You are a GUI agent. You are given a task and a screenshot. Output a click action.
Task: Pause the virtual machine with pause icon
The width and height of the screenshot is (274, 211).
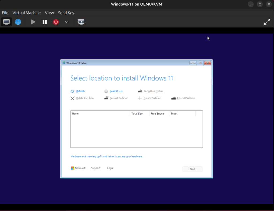coord(44,22)
